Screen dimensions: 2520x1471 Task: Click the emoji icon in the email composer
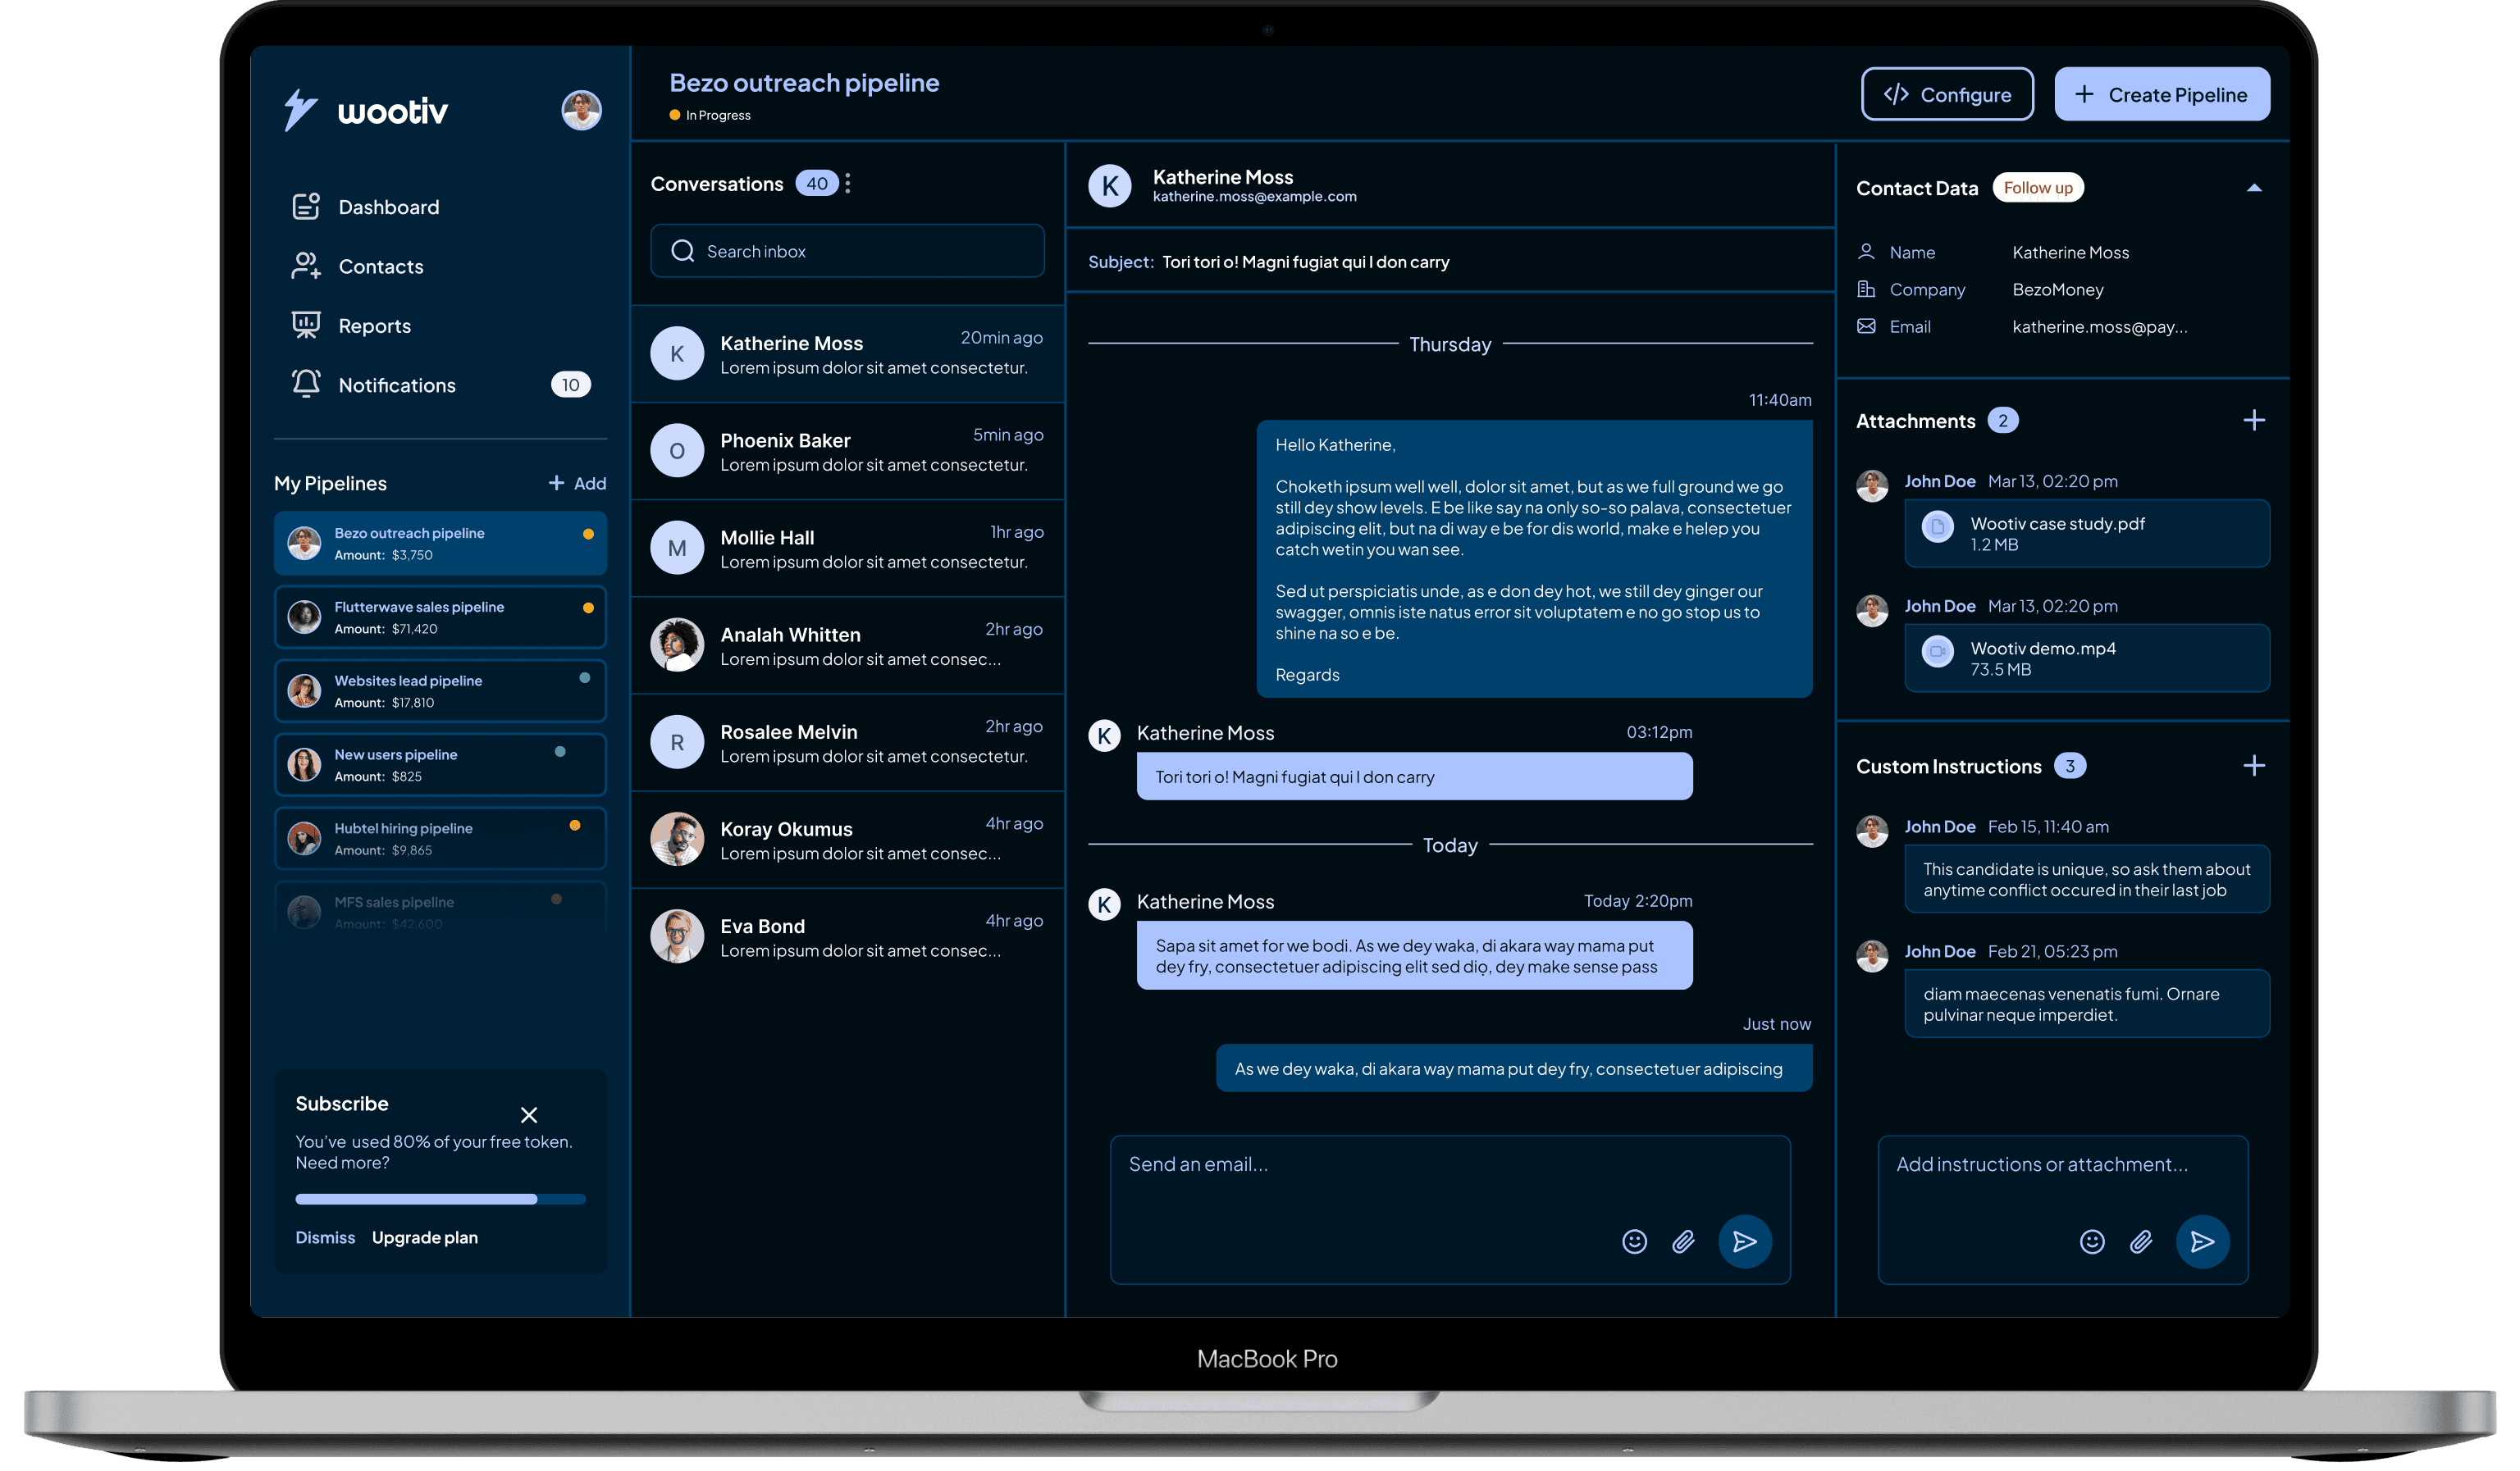[x=1634, y=1241]
